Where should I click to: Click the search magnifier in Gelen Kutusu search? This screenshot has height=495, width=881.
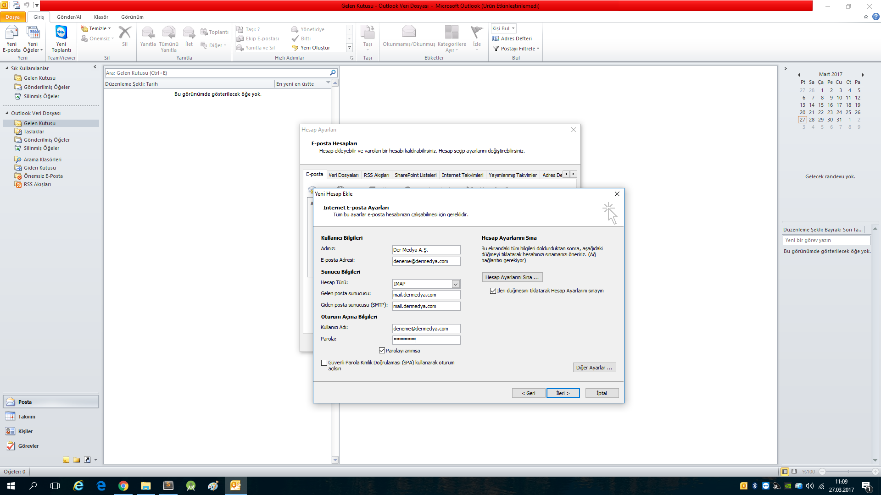click(x=333, y=73)
